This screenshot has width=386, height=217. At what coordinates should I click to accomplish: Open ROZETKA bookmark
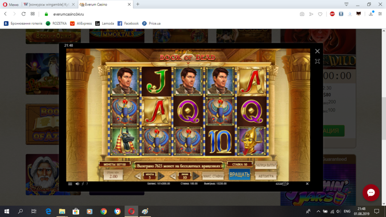coord(56,24)
